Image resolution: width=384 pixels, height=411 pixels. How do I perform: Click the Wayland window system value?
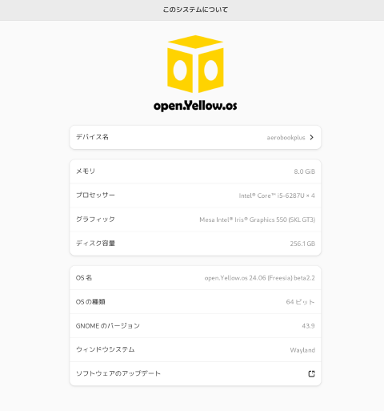302,350
